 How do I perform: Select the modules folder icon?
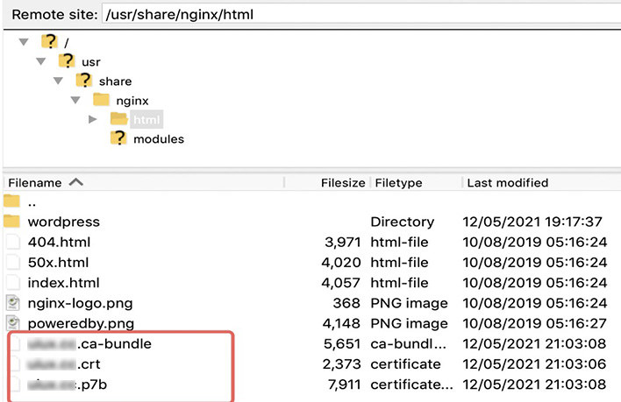118,138
